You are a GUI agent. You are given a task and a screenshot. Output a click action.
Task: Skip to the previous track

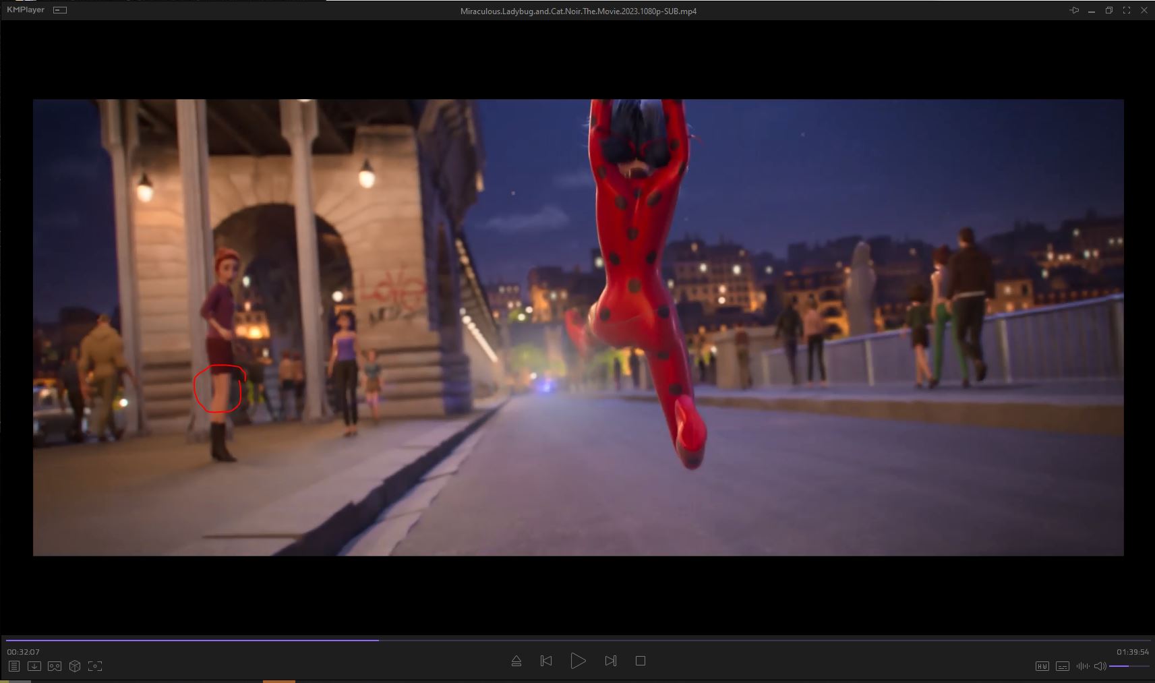coord(546,661)
